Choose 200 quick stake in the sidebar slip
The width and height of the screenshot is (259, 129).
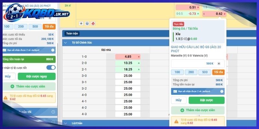pyautogui.click(x=21, y=26)
